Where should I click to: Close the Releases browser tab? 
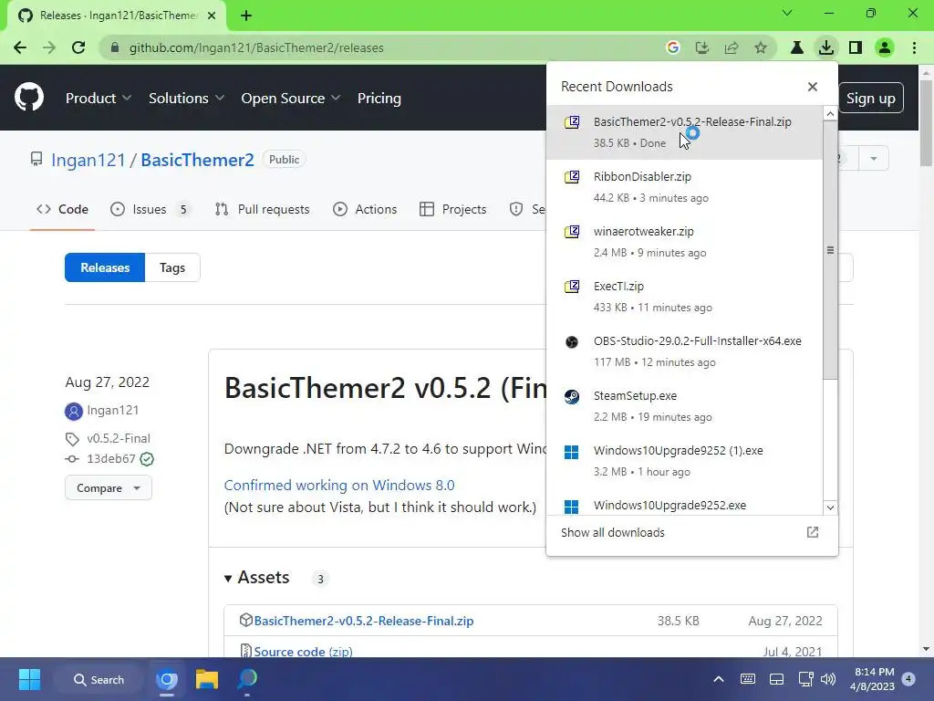coord(212,16)
